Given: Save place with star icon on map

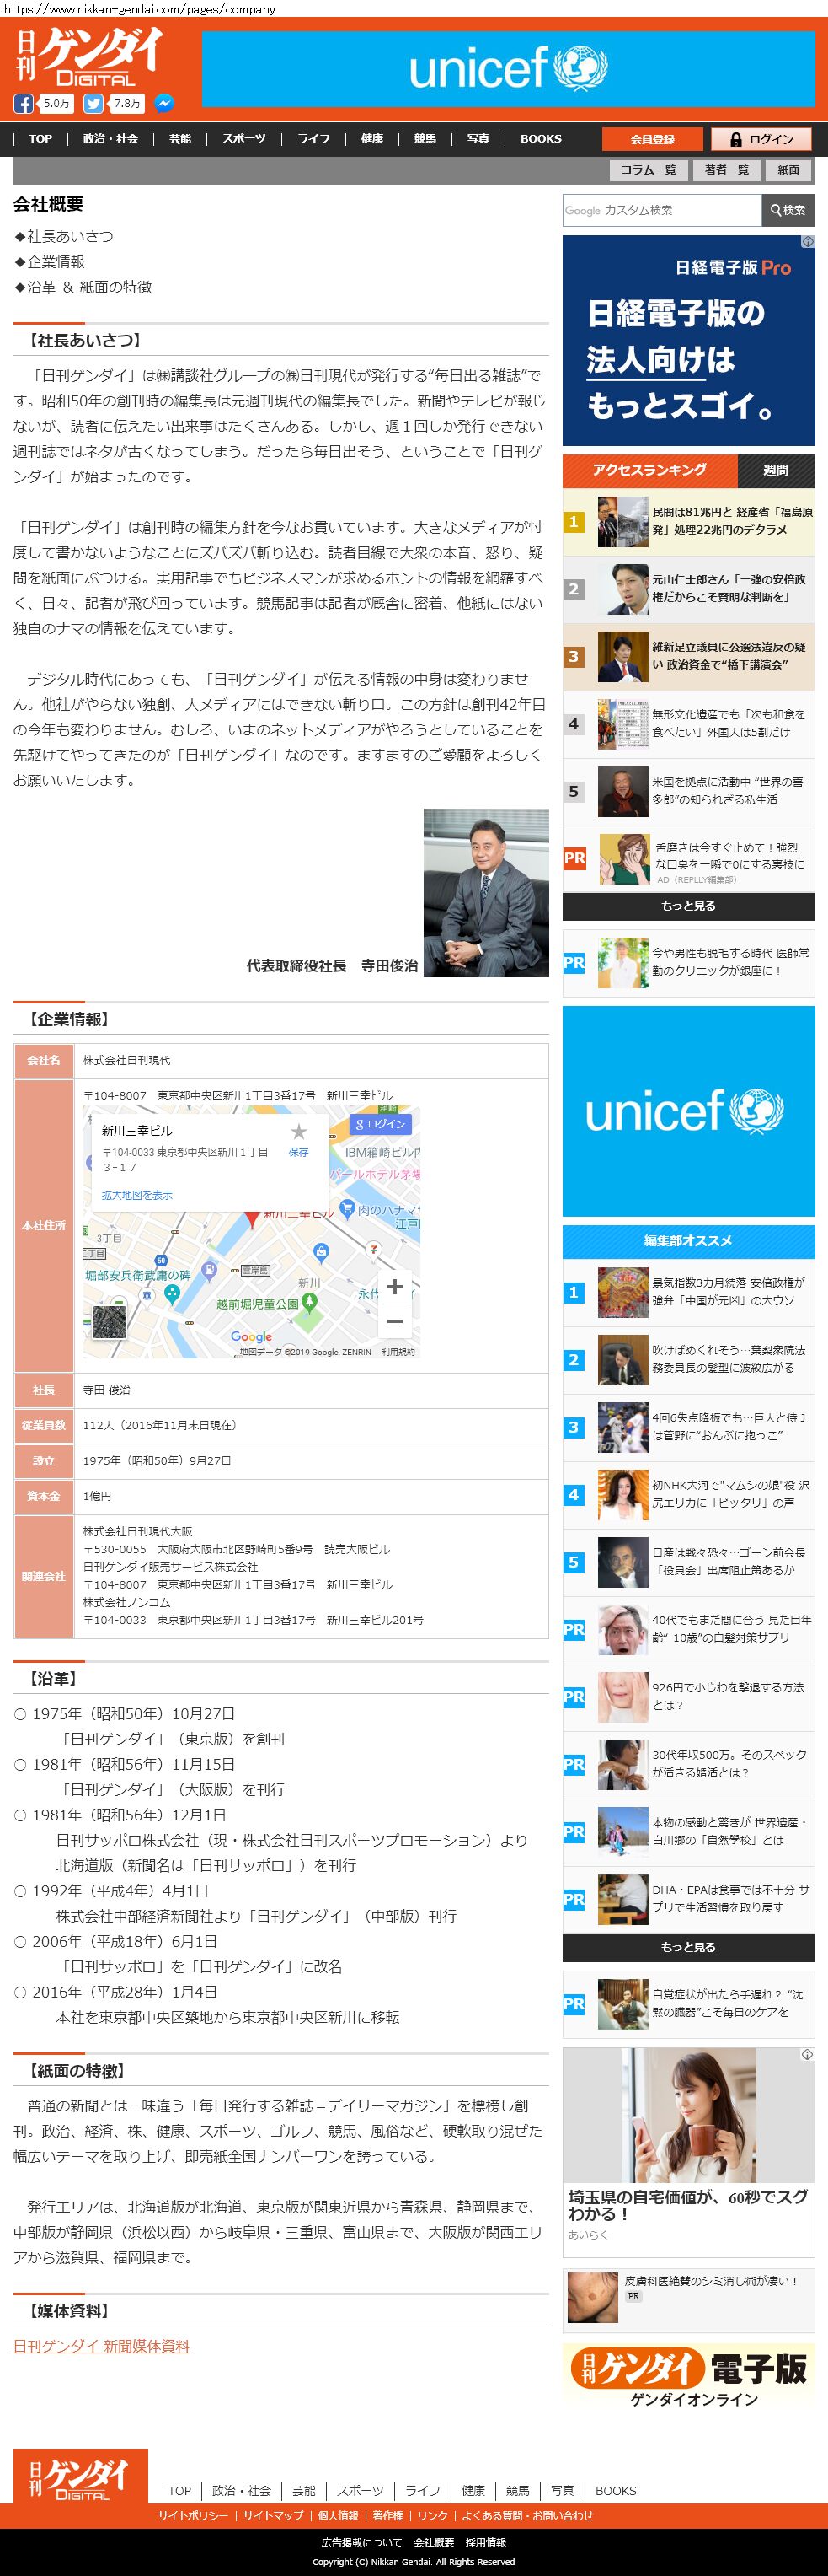Looking at the screenshot, I should pos(299,1131).
